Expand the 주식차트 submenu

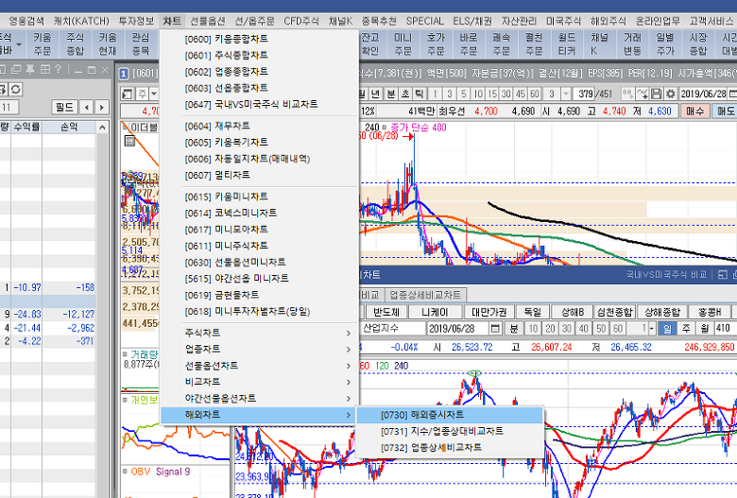(260, 333)
